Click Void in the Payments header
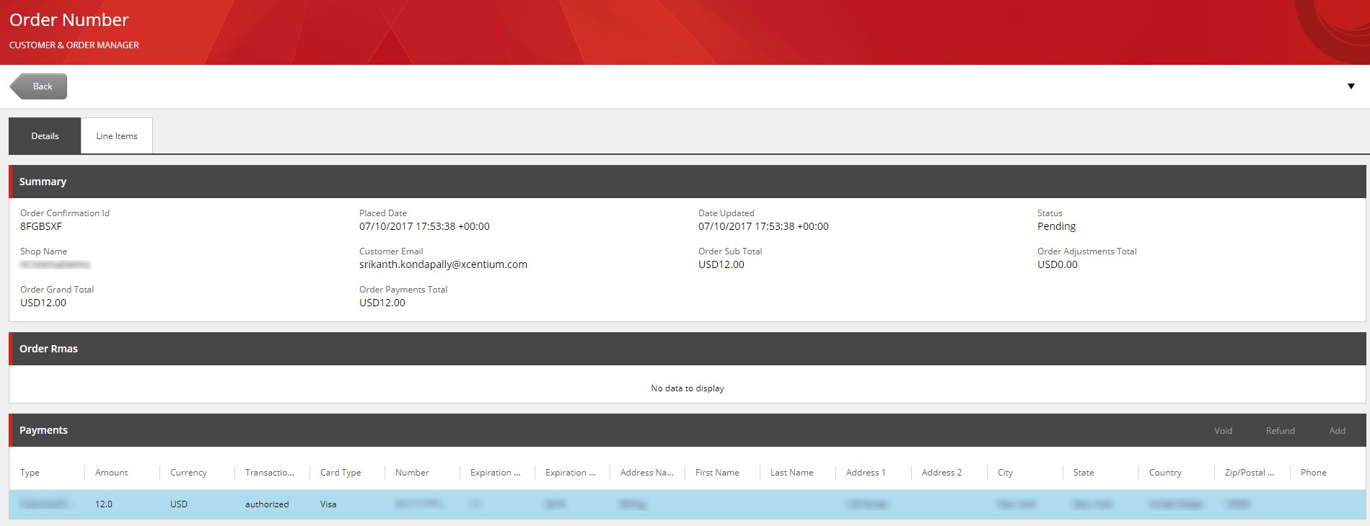The width and height of the screenshot is (1370, 526). [1223, 431]
